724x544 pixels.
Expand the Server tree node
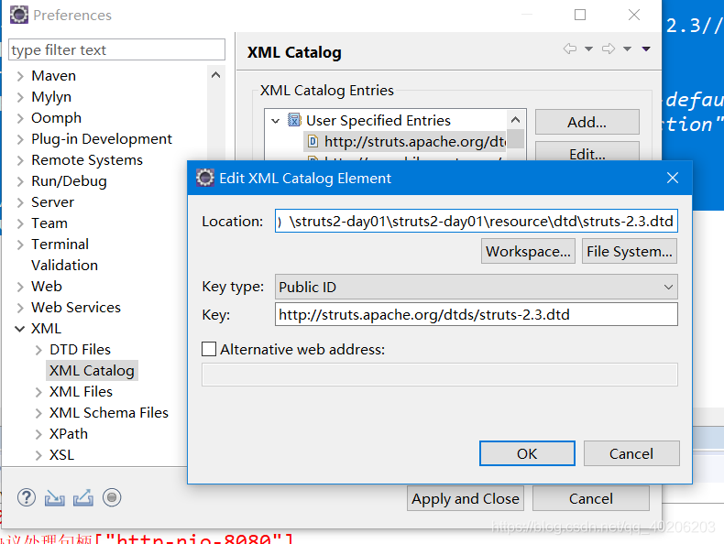tap(20, 202)
